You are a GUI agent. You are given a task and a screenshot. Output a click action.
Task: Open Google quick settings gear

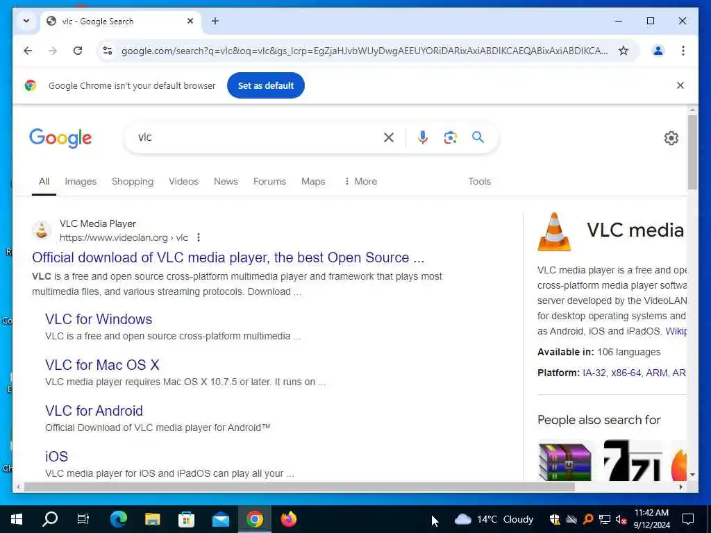[x=671, y=138]
